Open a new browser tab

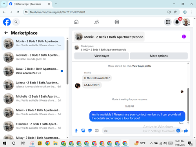56,4
